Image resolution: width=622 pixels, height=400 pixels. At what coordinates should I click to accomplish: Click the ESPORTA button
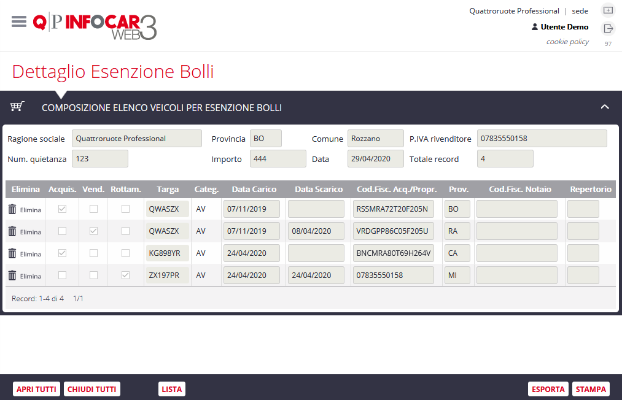(548, 389)
